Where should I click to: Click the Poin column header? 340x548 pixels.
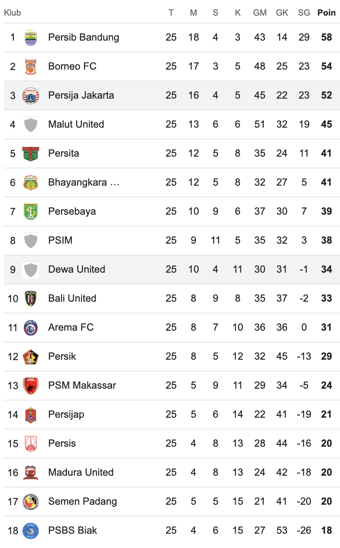tap(327, 13)
